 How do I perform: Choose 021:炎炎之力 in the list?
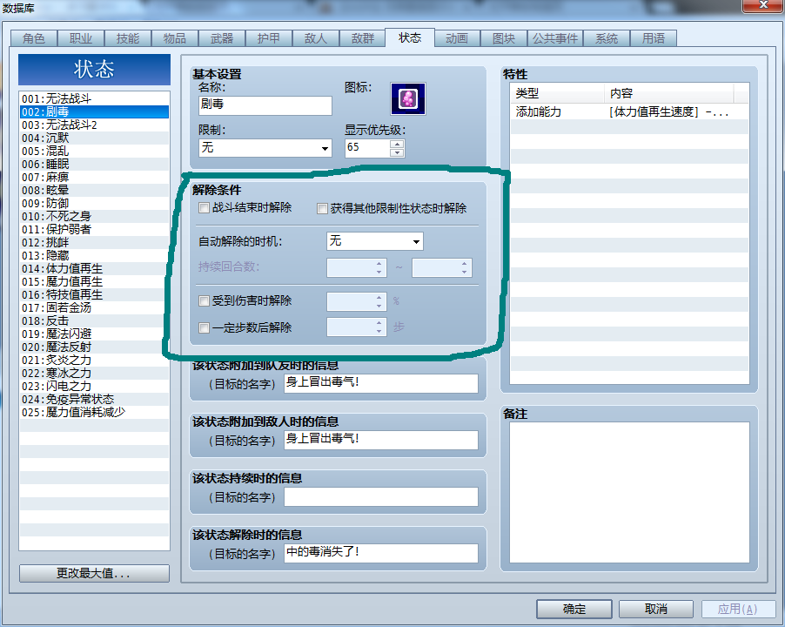[x=94, y=360]
